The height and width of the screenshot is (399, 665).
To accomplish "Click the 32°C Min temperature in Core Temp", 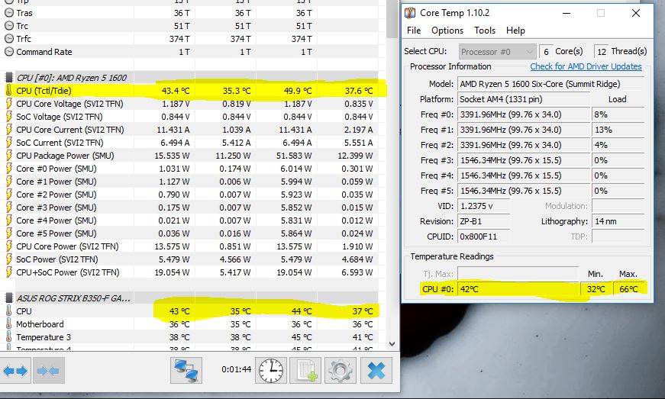I will click(596, 289).
